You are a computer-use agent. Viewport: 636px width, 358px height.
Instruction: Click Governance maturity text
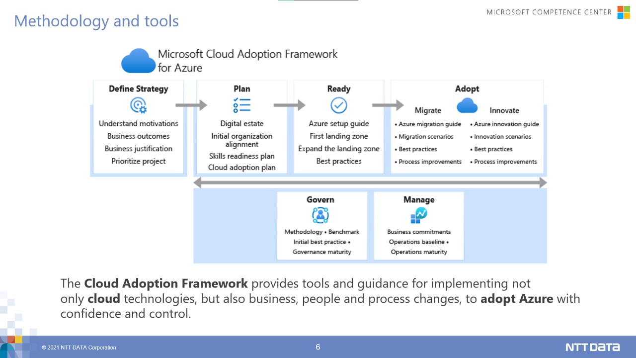(322, 252)
